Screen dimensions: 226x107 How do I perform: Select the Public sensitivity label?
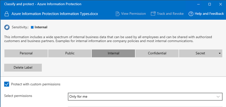[70, 53]
